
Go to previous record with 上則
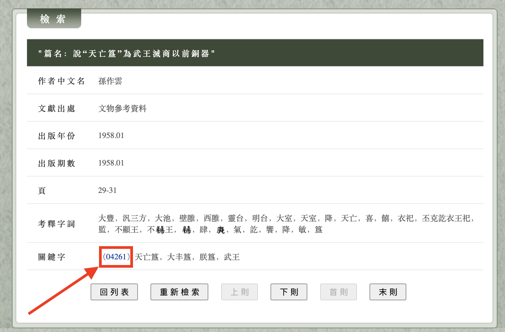tap(239, 292)
